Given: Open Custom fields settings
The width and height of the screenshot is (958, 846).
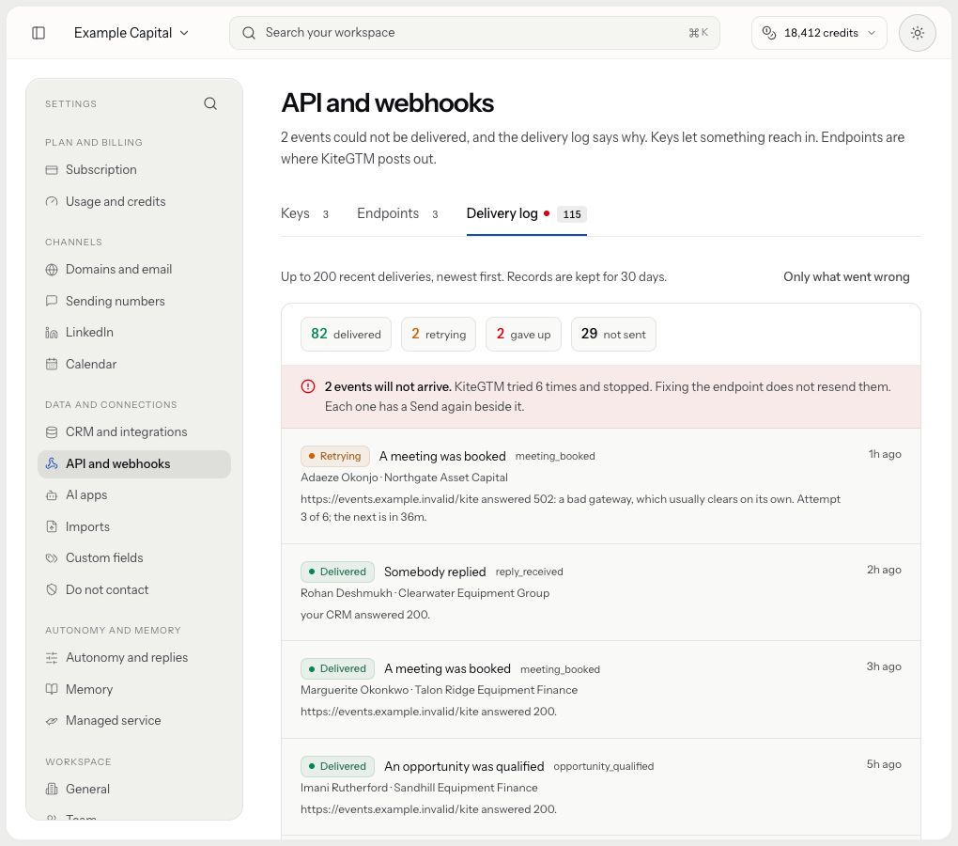Looking at the screenshot, I should click(134, 558).
